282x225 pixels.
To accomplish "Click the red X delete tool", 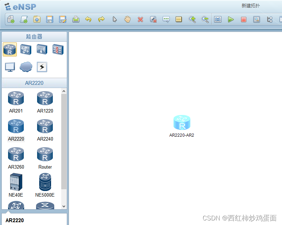I will click(140, 19).
